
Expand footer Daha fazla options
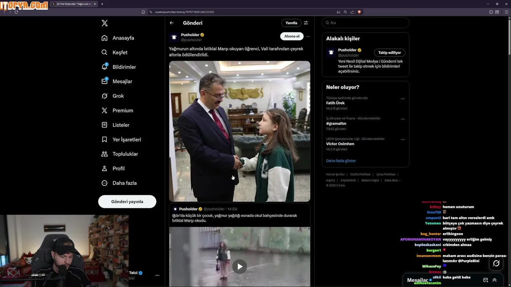tap(392, 181)
